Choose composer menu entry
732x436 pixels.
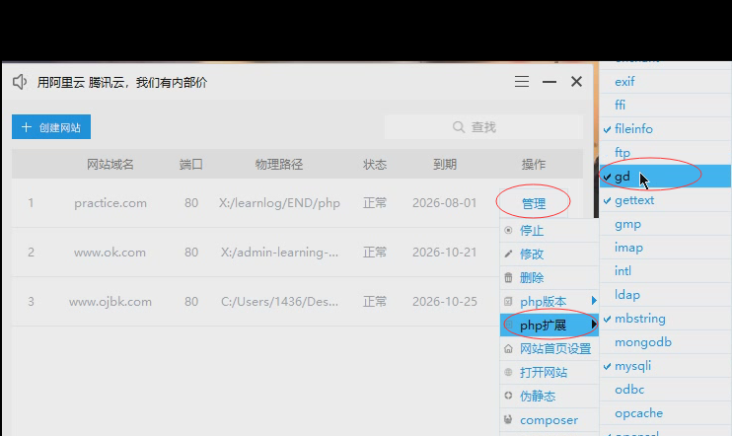point(549,419)
